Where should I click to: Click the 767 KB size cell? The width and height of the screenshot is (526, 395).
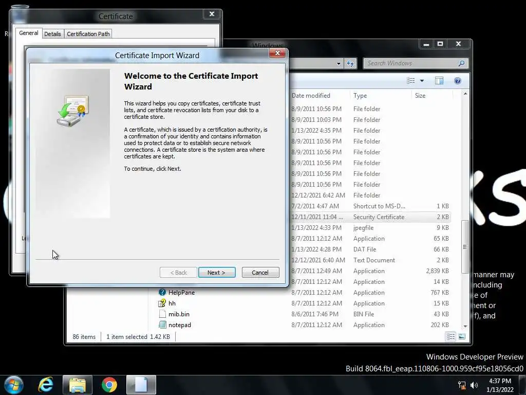440,292
